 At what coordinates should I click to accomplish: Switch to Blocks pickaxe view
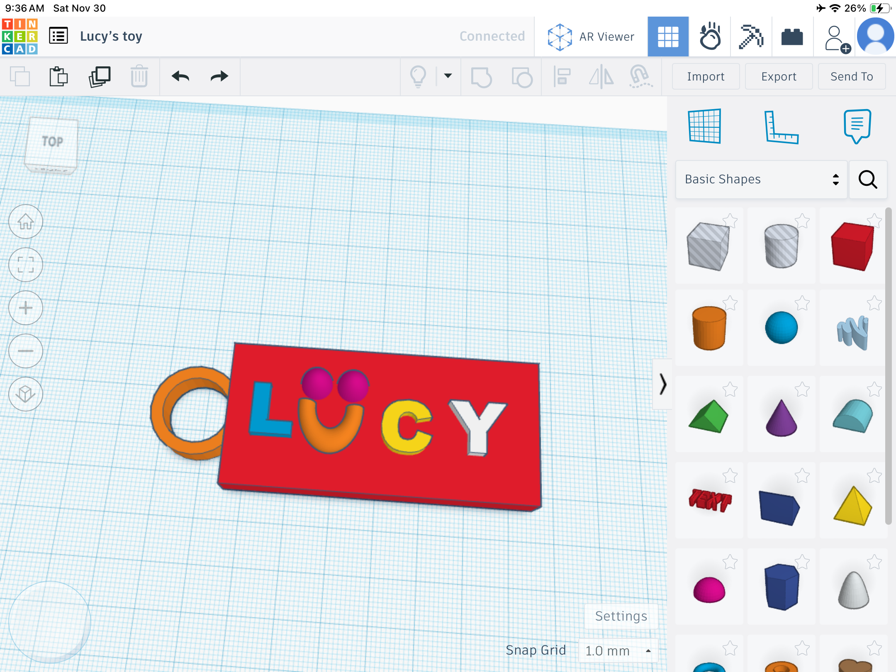(751, 37)
